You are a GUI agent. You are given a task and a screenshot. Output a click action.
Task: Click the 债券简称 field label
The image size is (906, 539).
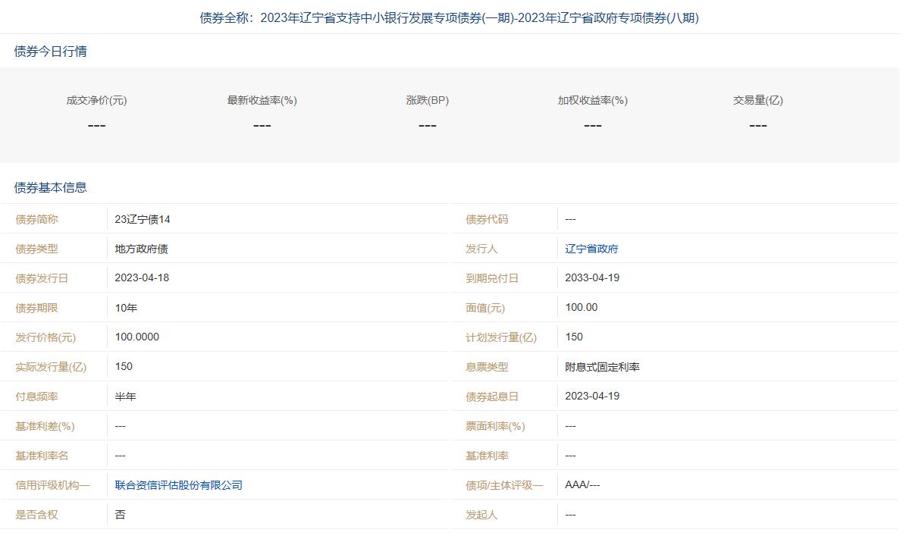tap(36, 220)
